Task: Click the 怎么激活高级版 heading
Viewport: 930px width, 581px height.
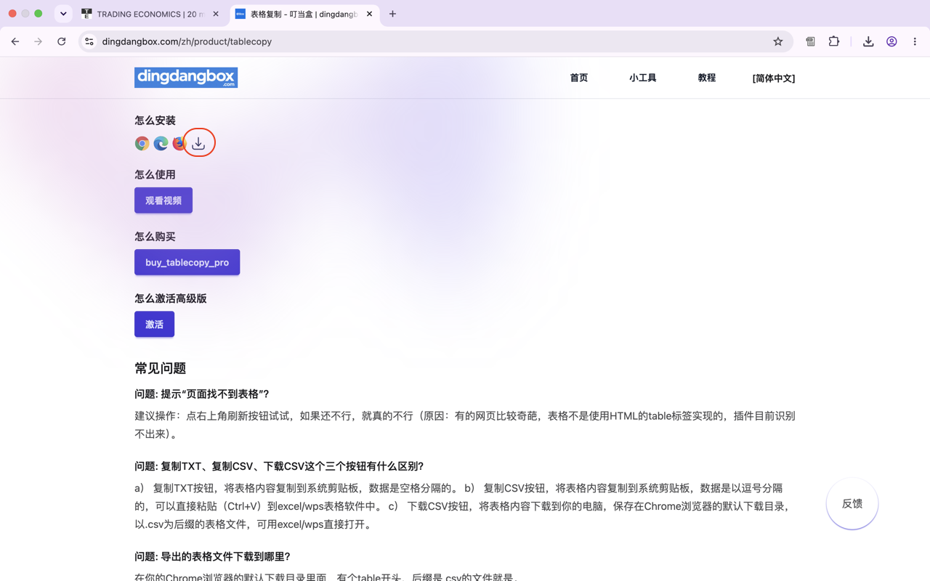Action: tap(171, 298)
